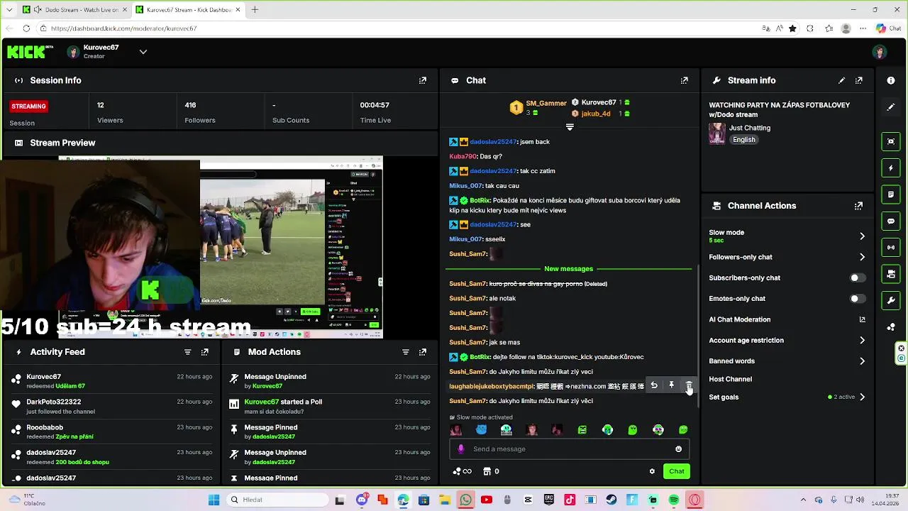Open AI Chat Moderation link

tap(787, 319)
